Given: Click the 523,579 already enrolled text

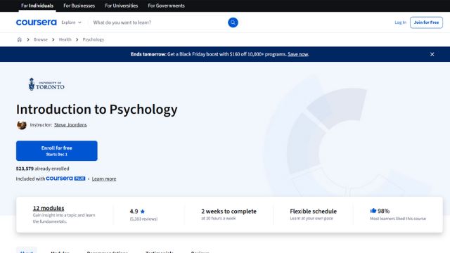Looking at the screenshot, I should 42,169.
